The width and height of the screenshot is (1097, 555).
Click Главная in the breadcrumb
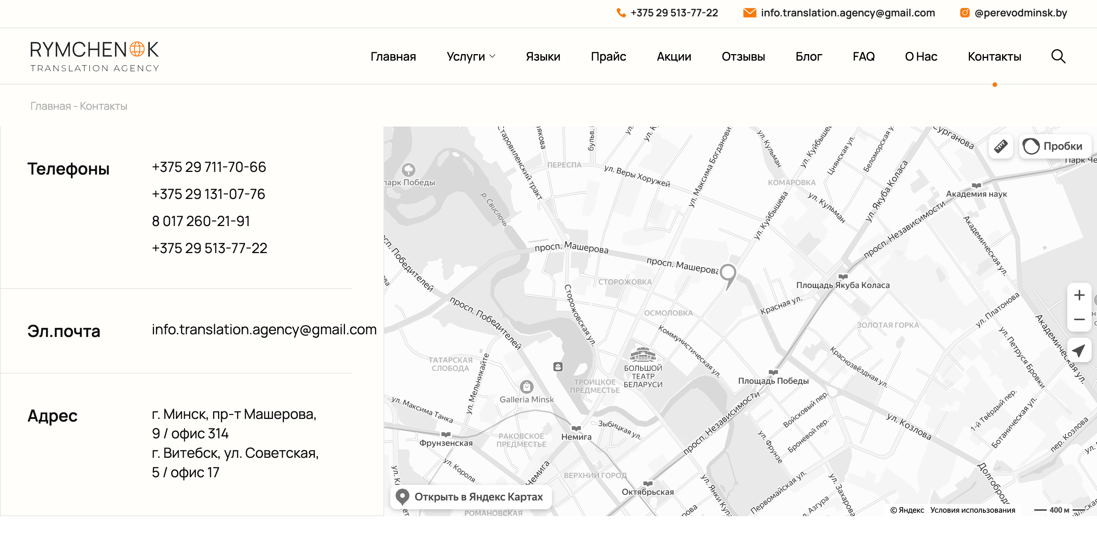[x=50, y=106]
